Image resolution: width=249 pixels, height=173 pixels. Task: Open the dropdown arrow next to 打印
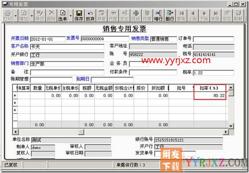pyautogui.click(x=16, y=16)
